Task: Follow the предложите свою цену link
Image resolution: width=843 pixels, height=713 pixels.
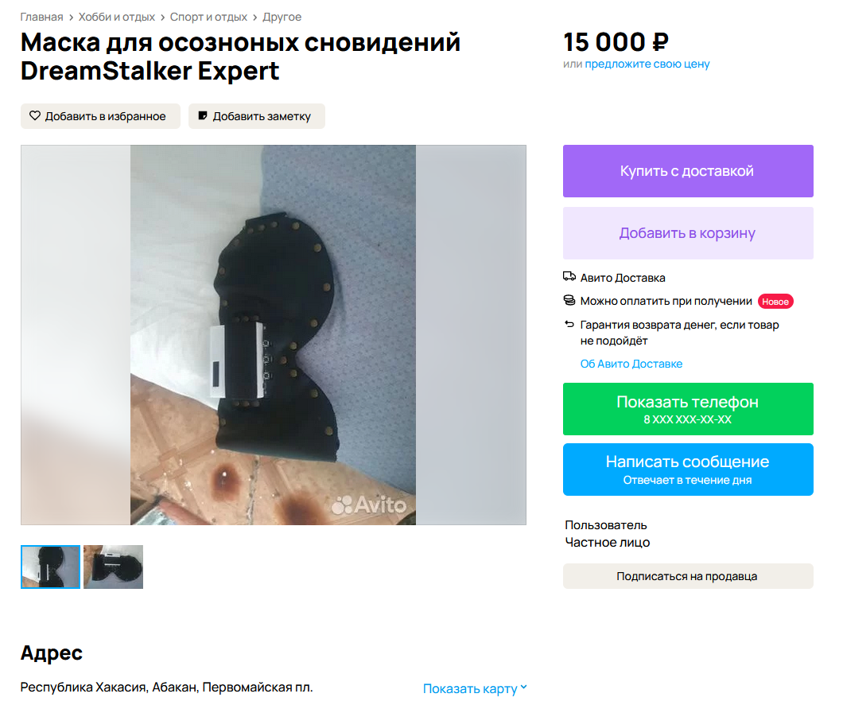Action: 647,64
